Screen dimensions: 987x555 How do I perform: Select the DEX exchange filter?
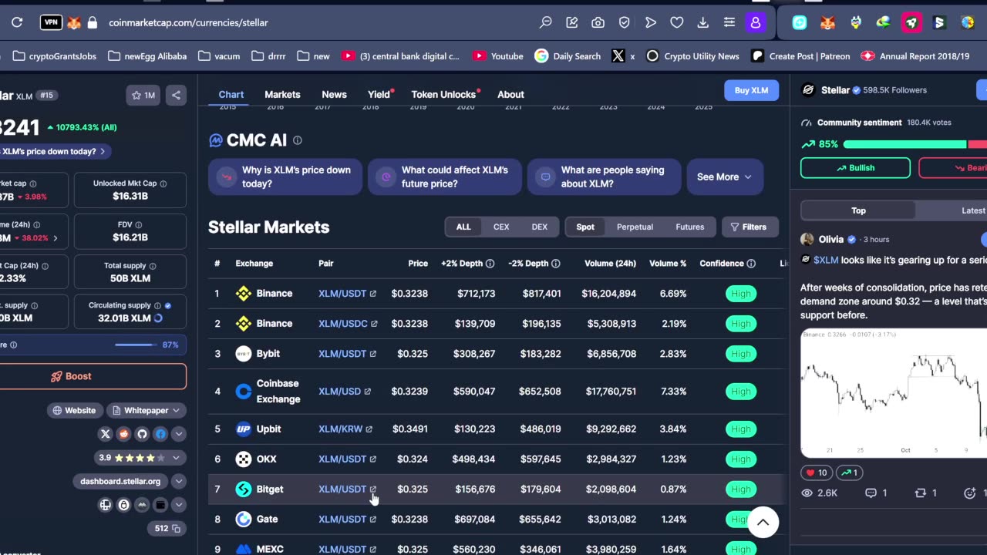pos(540,227)
